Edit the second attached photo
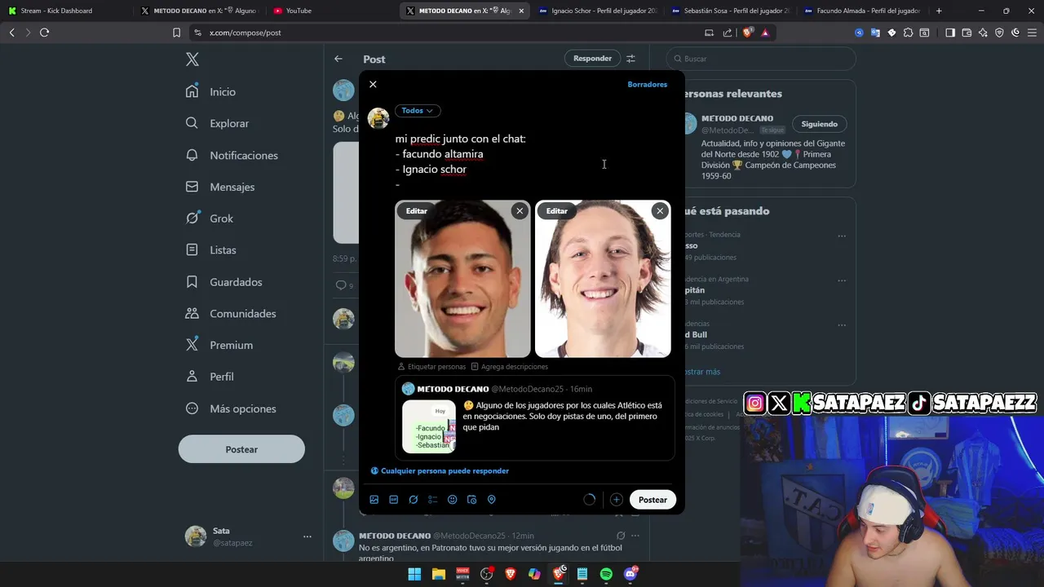This screenshot has height=587, width=1044. click(x=557, y=211)
